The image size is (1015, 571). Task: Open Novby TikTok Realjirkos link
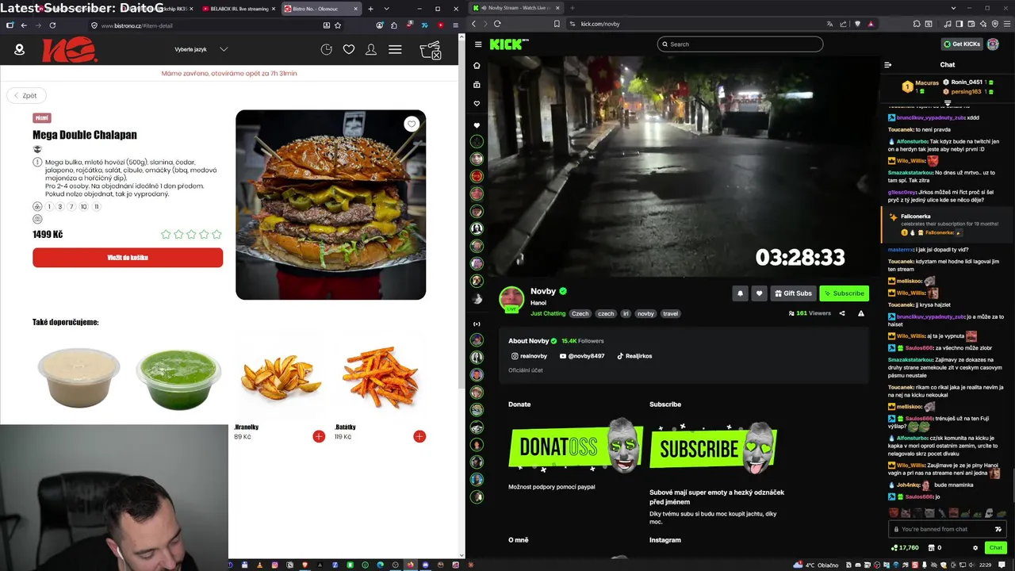(x=634, y=356)
